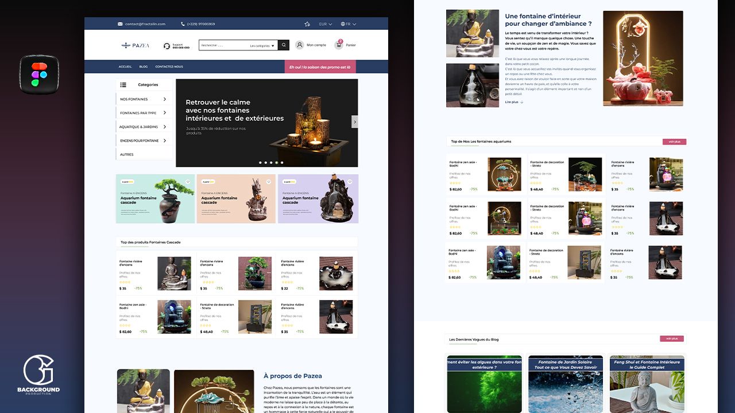Expand the ENCENS POUR FONTAINE chevron
The width and height of the screenshot is (735, 413).
coord(165,141)
